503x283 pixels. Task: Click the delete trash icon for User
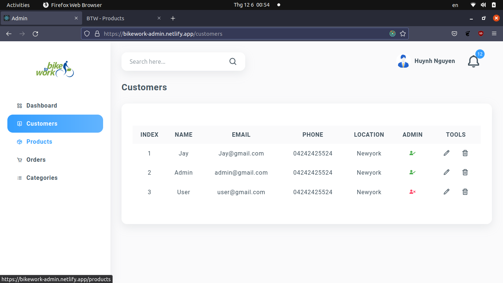coord(465,192)
